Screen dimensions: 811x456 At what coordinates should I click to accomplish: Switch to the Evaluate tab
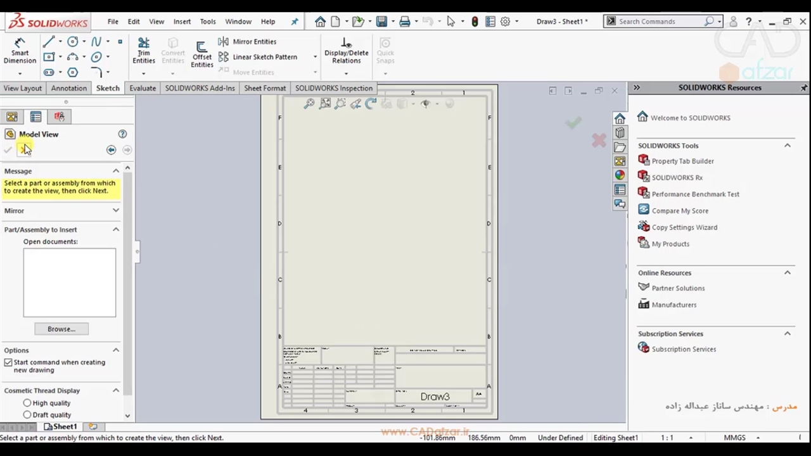click(x=143, y=89)
